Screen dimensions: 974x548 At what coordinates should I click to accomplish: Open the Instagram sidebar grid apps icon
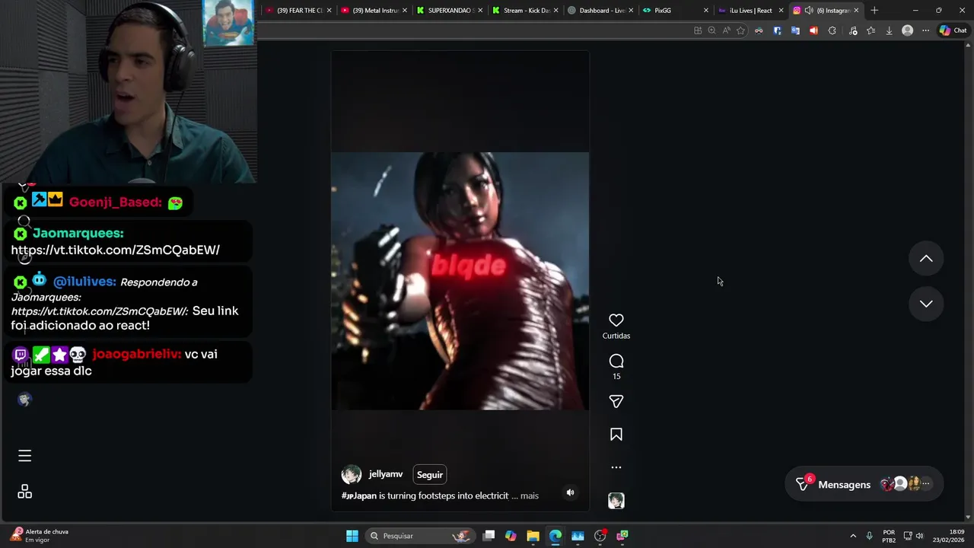click(x=24, y=492)
